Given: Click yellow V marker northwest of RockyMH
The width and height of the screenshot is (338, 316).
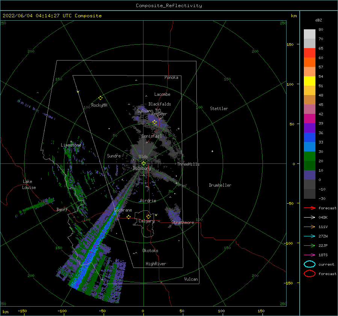Looking at the screenshot, I should (78, 92).
